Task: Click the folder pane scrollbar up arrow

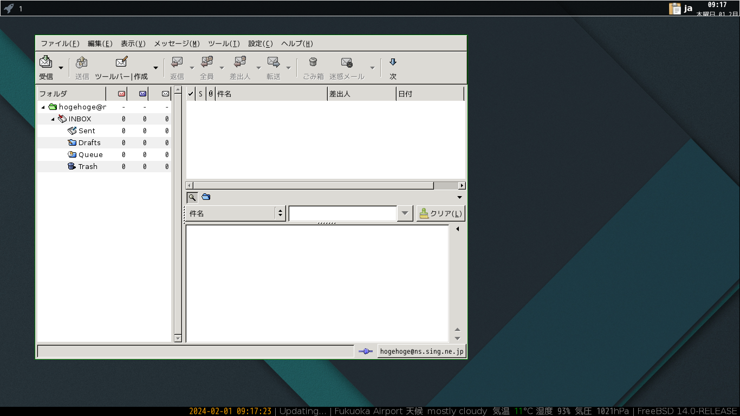Action: 178,90
